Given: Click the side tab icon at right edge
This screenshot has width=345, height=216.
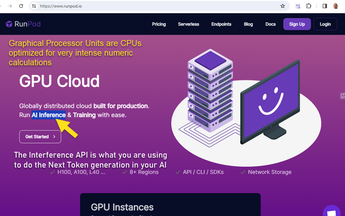Looking at the screenshot, I should tap(342, 96).
